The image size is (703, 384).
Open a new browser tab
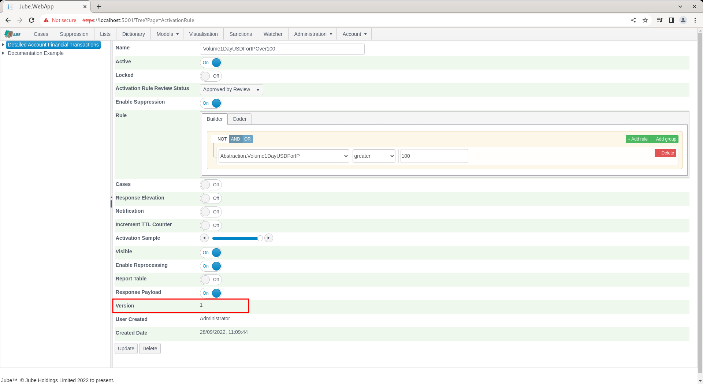point(99,7)
